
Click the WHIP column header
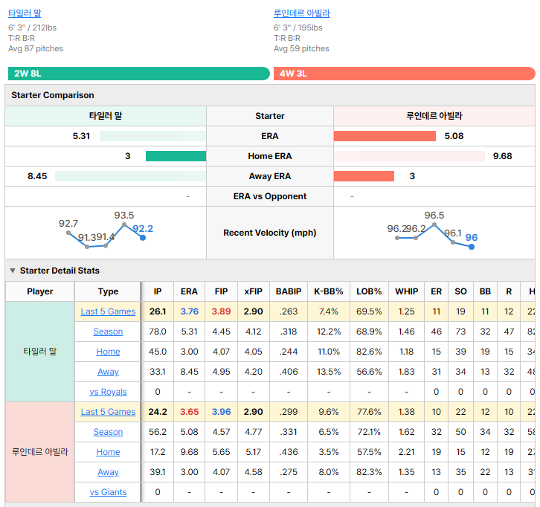click(x=407, y=291)
